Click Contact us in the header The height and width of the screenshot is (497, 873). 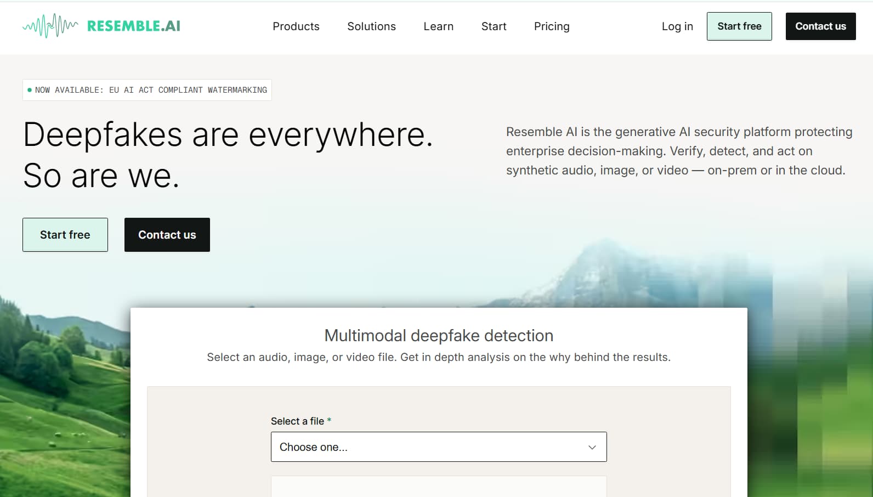820,26
